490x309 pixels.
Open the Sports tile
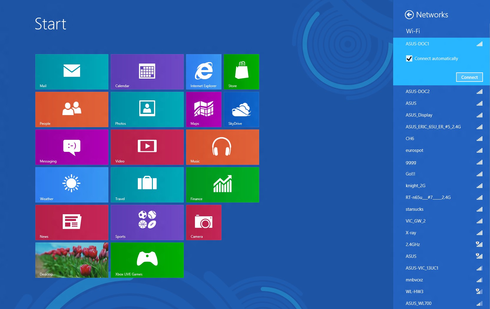tap(147, 222)
